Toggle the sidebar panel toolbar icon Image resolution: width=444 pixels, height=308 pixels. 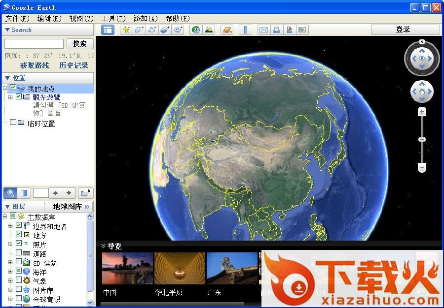click(108, 30)
